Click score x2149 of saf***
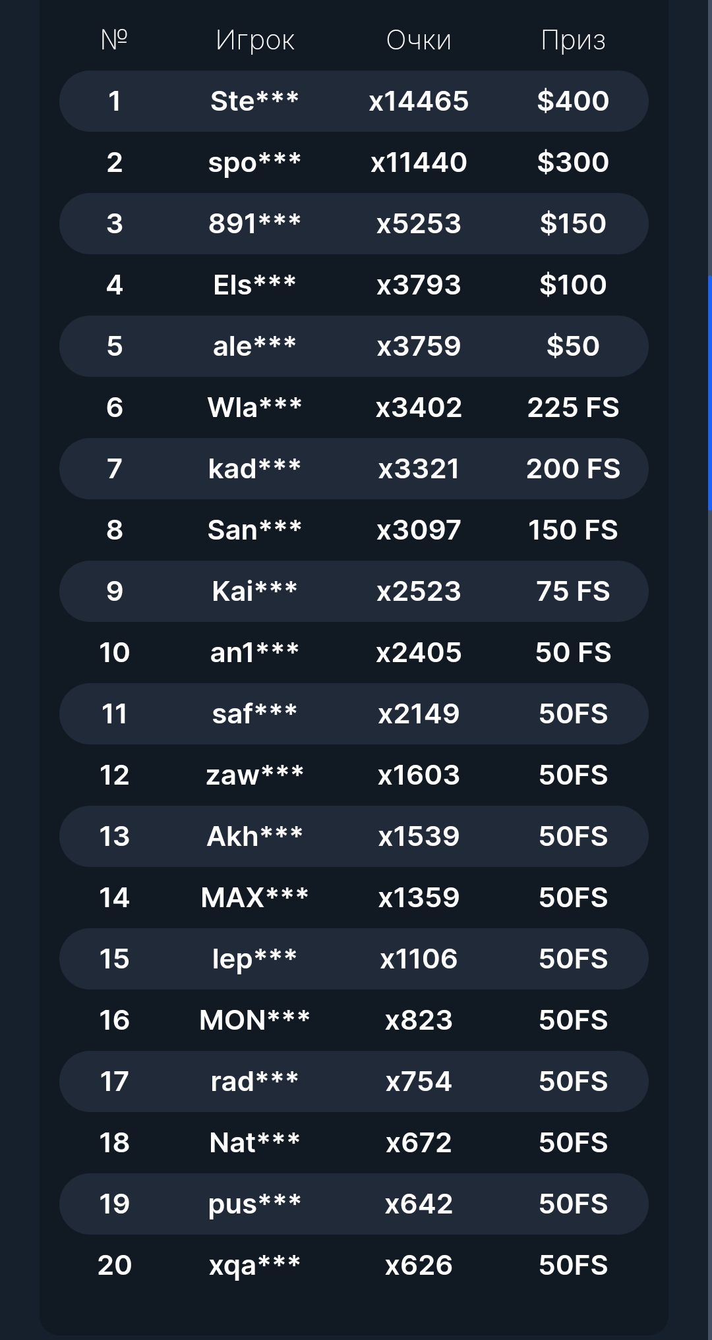 419,714
